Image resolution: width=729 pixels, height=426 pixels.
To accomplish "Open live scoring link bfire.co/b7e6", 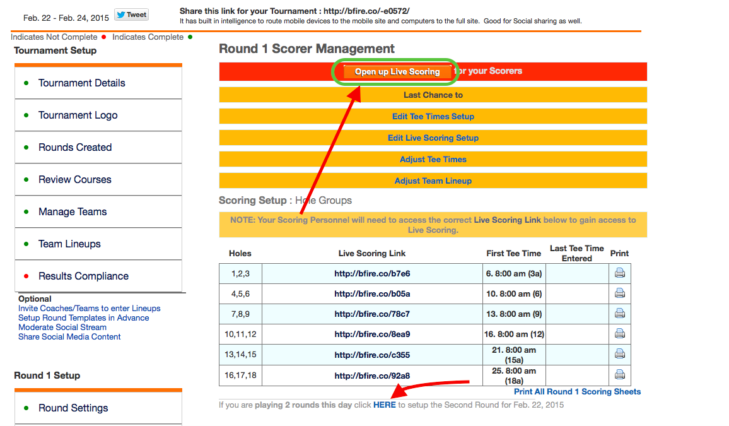I will 372,274.
